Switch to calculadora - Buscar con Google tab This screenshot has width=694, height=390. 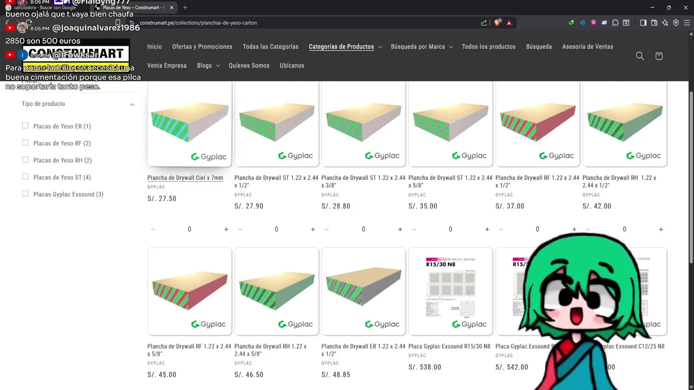point(46,8)
